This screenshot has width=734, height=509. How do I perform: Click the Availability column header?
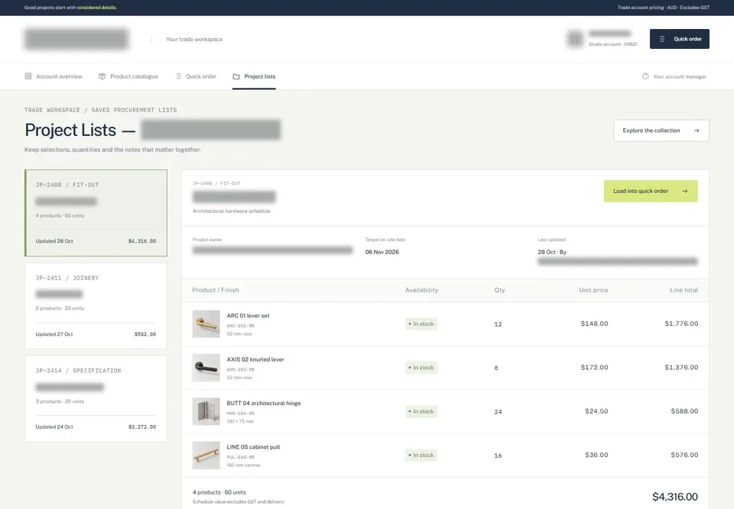click(422, 290)
